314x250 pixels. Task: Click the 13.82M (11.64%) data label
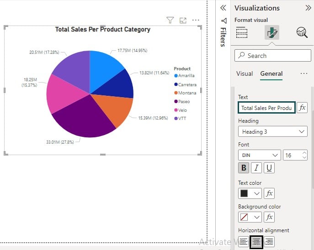pyautogui.click(x=154, y=73)
